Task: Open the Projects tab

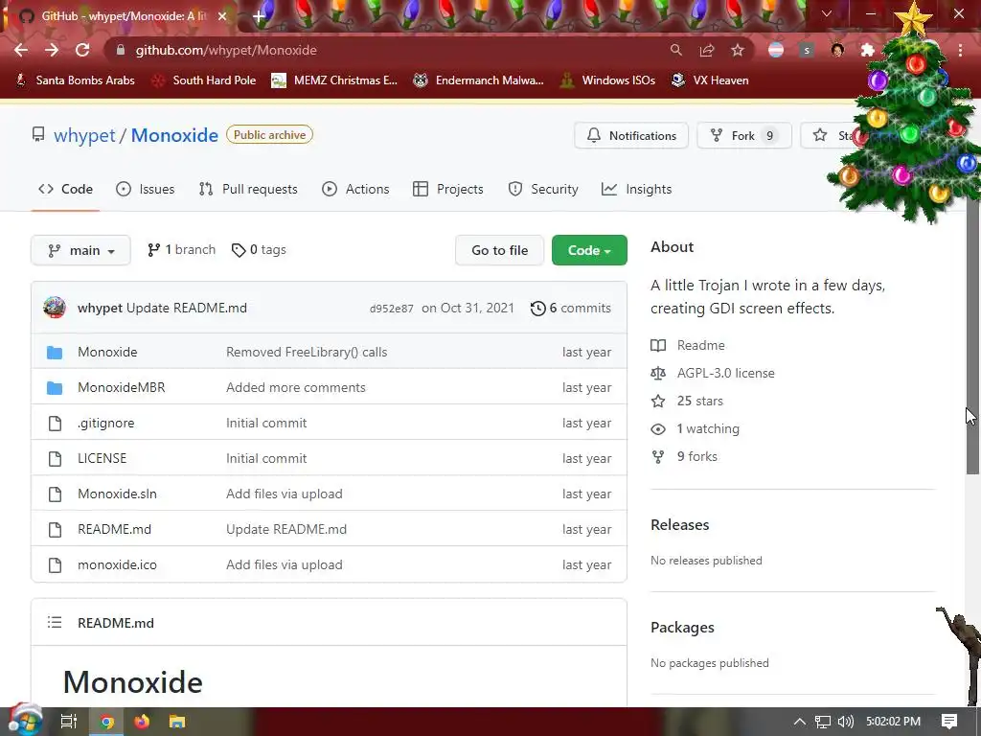Action: [x=448, y=189]
